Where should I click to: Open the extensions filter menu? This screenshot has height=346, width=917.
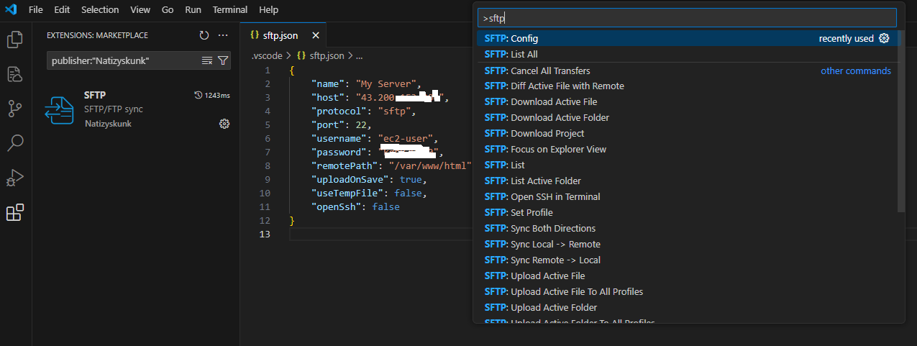[223, 61]
